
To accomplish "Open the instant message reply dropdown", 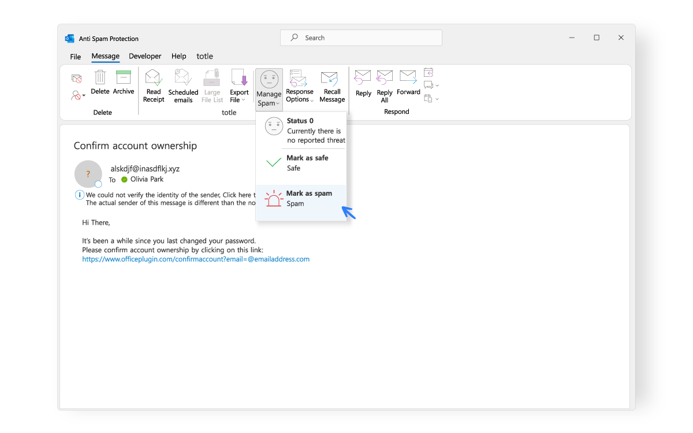I will point(431,85).
